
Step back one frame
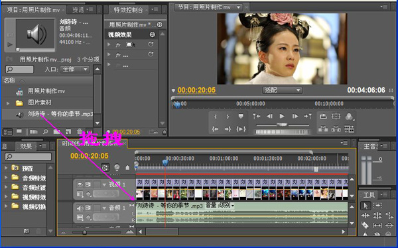click(x=269, y=116)
